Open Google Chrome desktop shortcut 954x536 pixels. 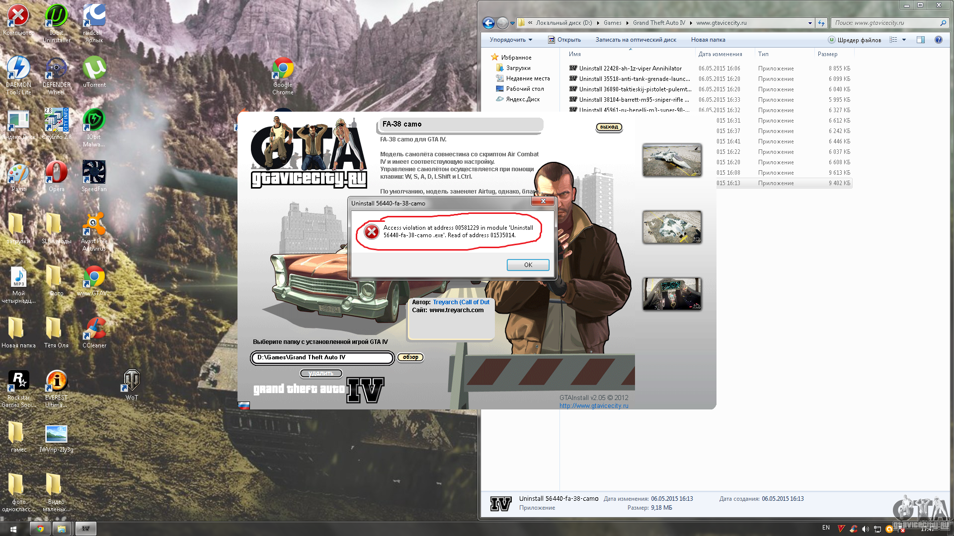(x=283, y=75)
